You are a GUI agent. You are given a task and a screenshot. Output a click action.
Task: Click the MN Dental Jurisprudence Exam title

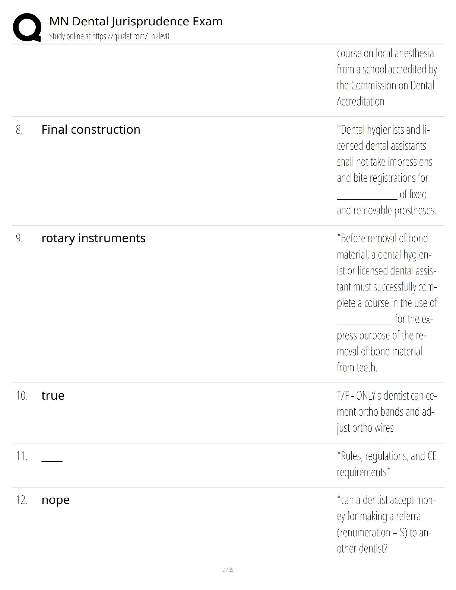click(x=136, y=22)
